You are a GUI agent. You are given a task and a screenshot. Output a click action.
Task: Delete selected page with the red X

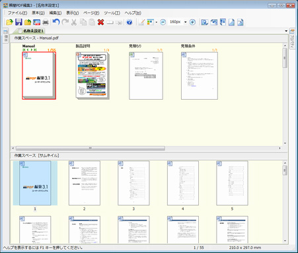(x=100, y=22)
